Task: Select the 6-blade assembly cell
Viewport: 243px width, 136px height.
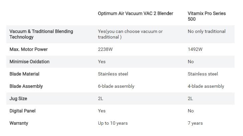Action: point(116,86)
